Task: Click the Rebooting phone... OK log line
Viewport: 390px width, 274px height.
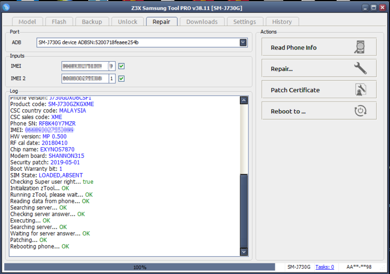Action: click(x=40, y=246)
